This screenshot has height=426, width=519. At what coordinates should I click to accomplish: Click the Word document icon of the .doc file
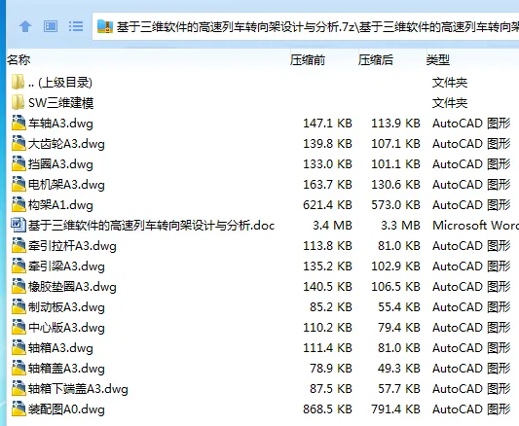(19, 225)
